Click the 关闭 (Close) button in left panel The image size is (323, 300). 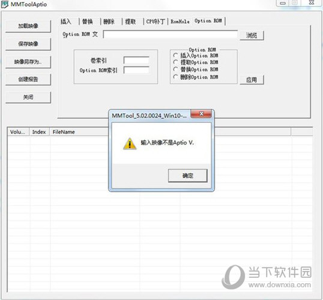point(28,97)
